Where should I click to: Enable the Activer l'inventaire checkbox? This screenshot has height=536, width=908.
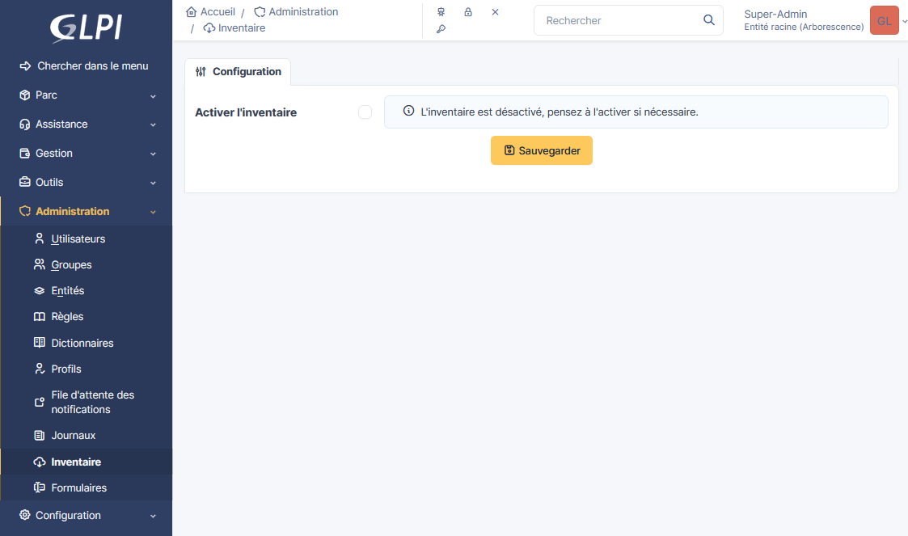[365, 112]
